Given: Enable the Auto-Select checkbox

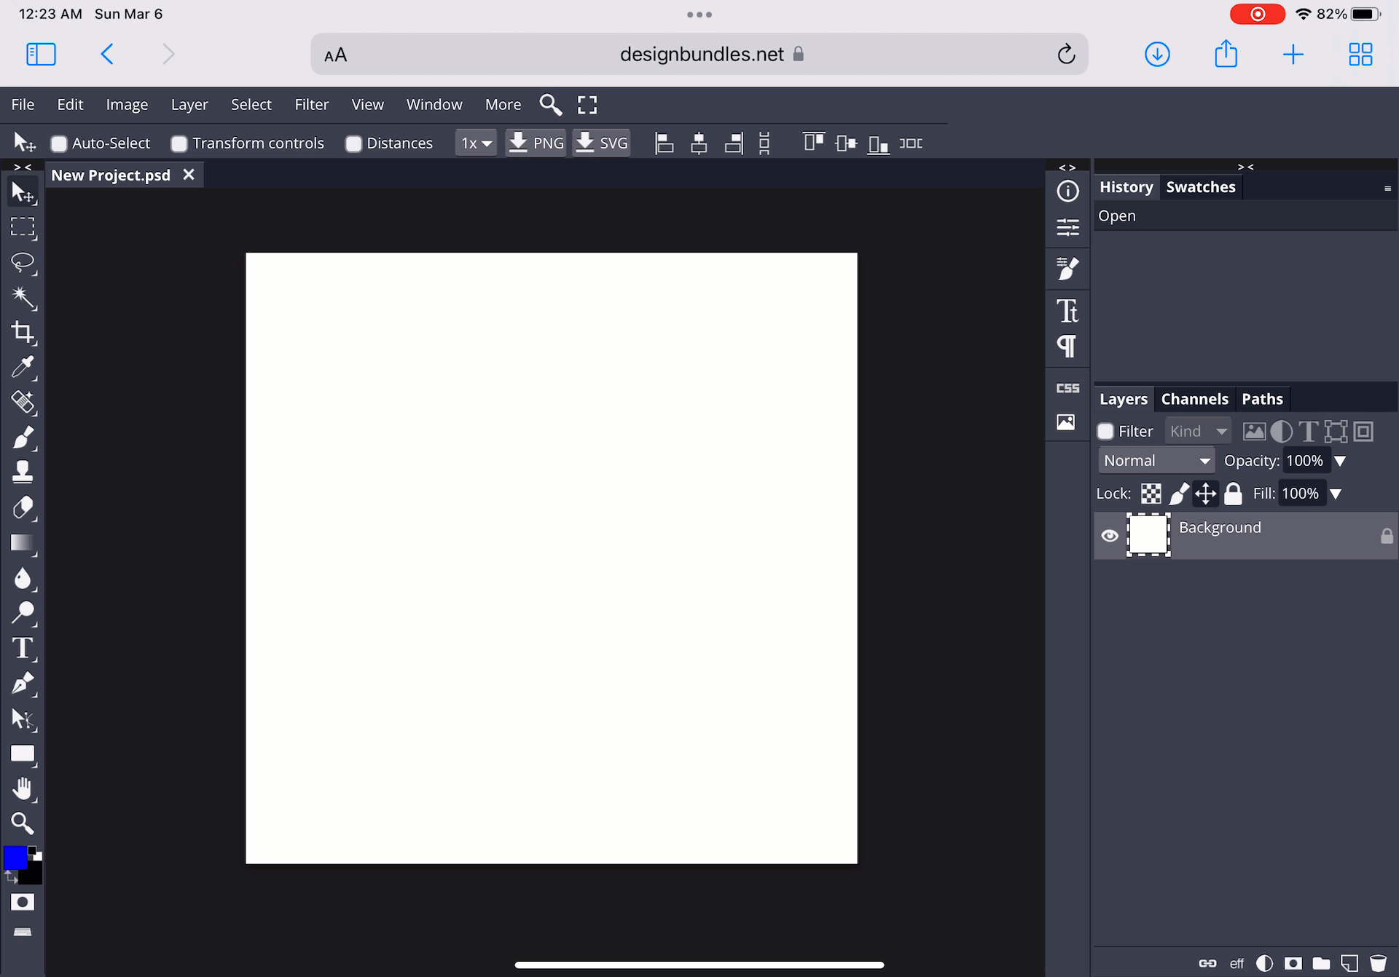Looking at the screenshot, I should (59, 143).
